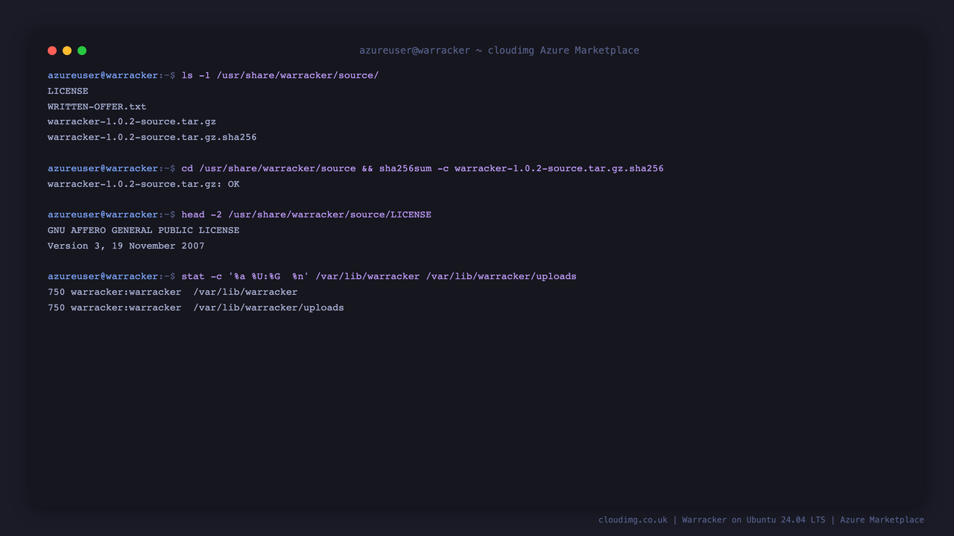
Task: Click the 'ls -1 /usr/share/warracker/source/' command
Action: pos(280,75)
